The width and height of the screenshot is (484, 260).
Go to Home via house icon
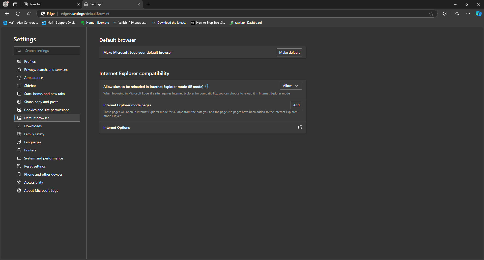point(29,14)
